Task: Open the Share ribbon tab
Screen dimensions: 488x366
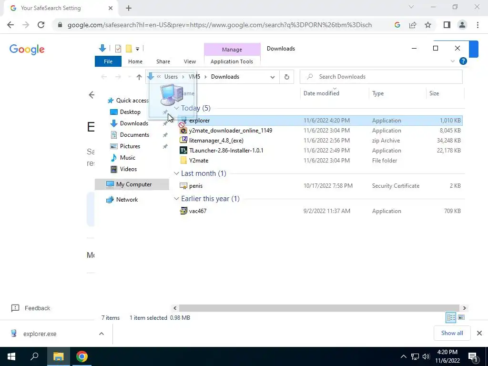Action: coord(163,61)
